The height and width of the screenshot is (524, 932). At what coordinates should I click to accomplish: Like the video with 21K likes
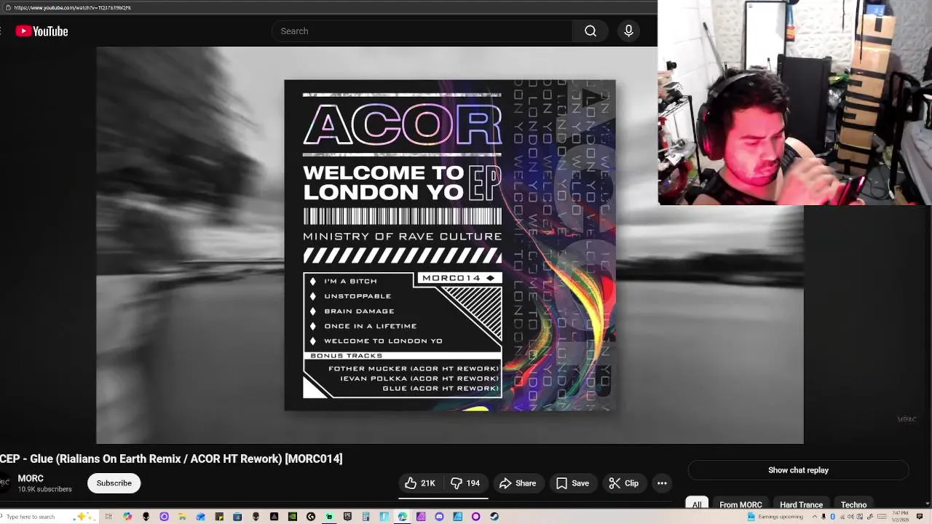420,483
